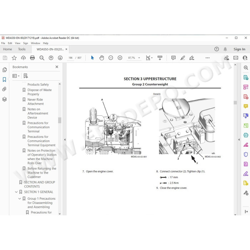Add file to starred favorites
The height and width of the screenshot is (250, 250).
click(x=14, y=58)
